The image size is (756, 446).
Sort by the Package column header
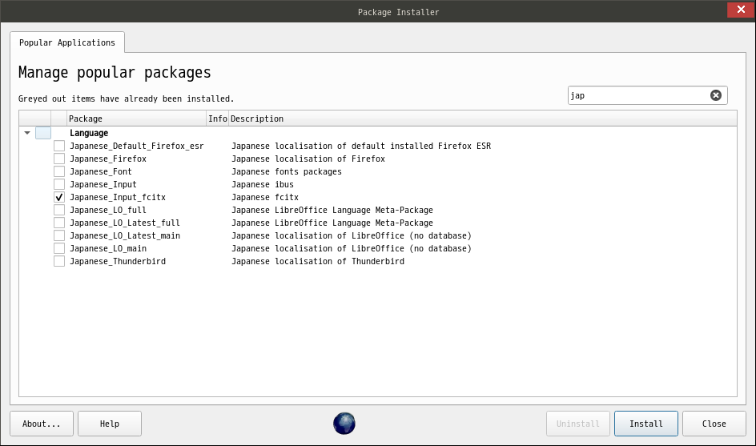(x=136, y=119)
